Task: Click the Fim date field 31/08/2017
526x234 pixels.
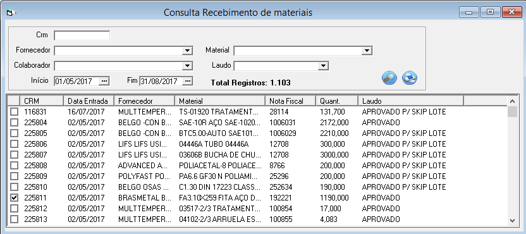Action: (x=161, y=81)
